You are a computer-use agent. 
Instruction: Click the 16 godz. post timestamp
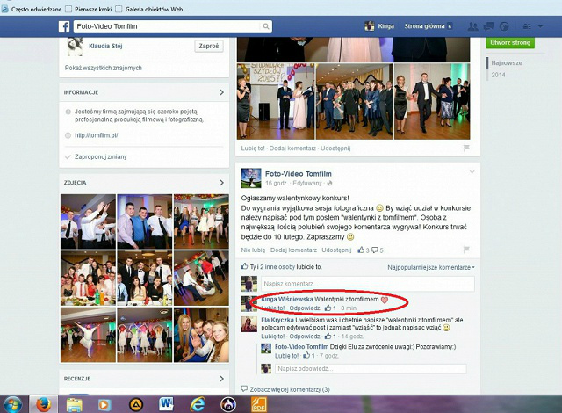point(276,183)
